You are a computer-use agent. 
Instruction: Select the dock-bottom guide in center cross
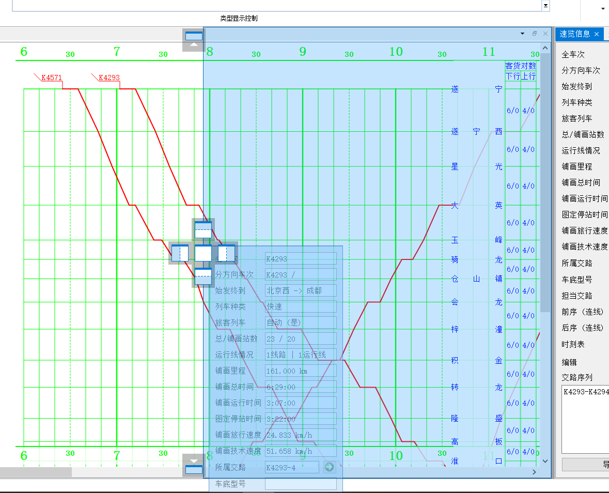click(203, 276)
